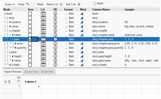
Task: Click the Col icon in the book row
Action: pyautogui.click(x=43, y=13)
